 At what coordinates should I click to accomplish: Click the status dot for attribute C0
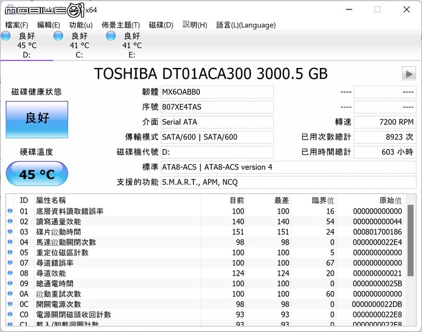[10, 314]
